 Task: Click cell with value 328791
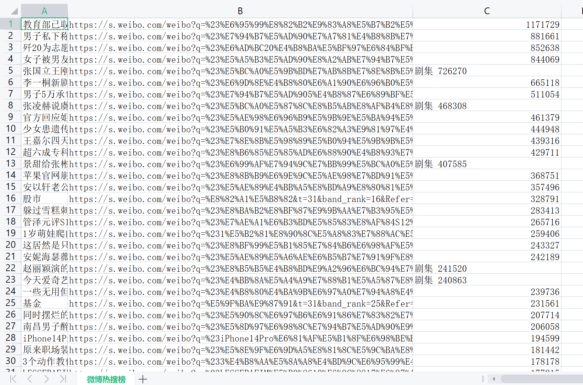point(487,198)
